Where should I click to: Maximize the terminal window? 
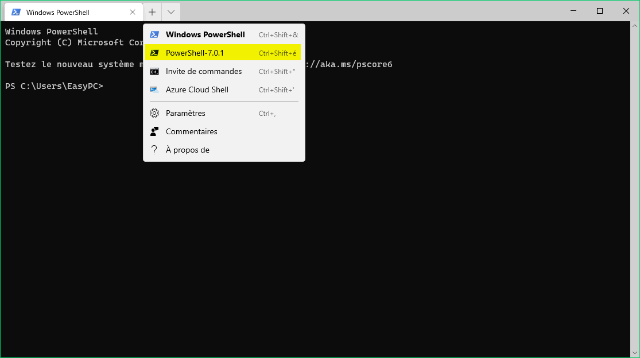click(x=600, y=11)
